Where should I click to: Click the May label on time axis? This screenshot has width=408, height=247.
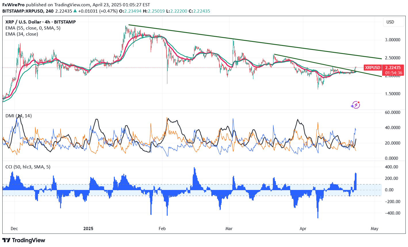click(x=374, y=229)
